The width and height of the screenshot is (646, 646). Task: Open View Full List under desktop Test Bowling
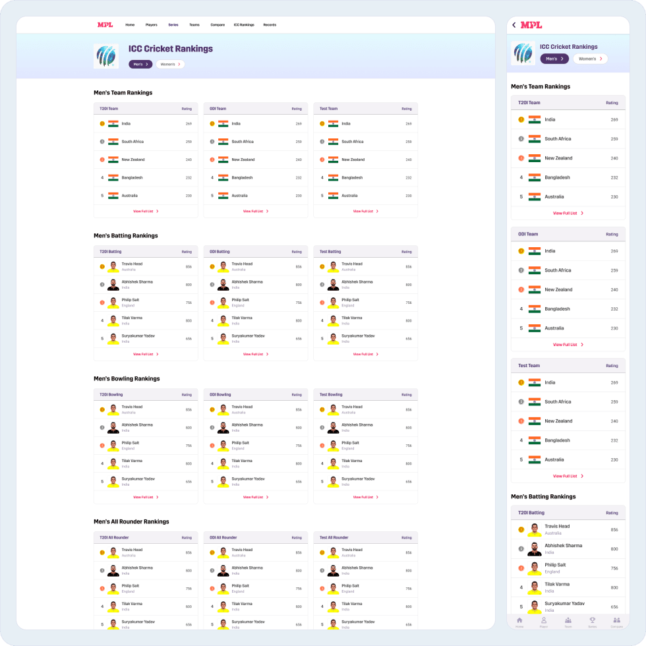[x=366, y=497]
